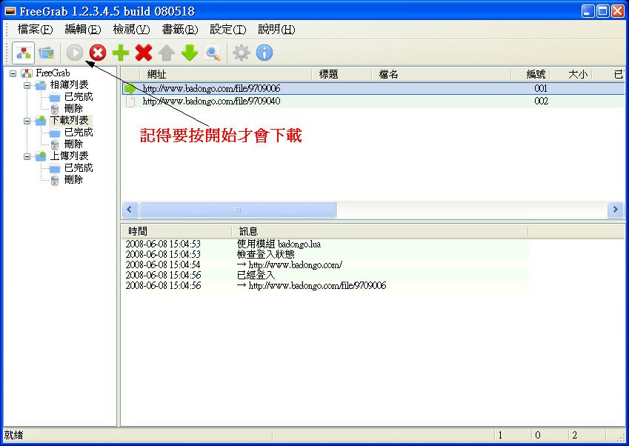The width and height of the screenshot is (629, 446).
Task: Select download row file/9709006
Action: 373,88
